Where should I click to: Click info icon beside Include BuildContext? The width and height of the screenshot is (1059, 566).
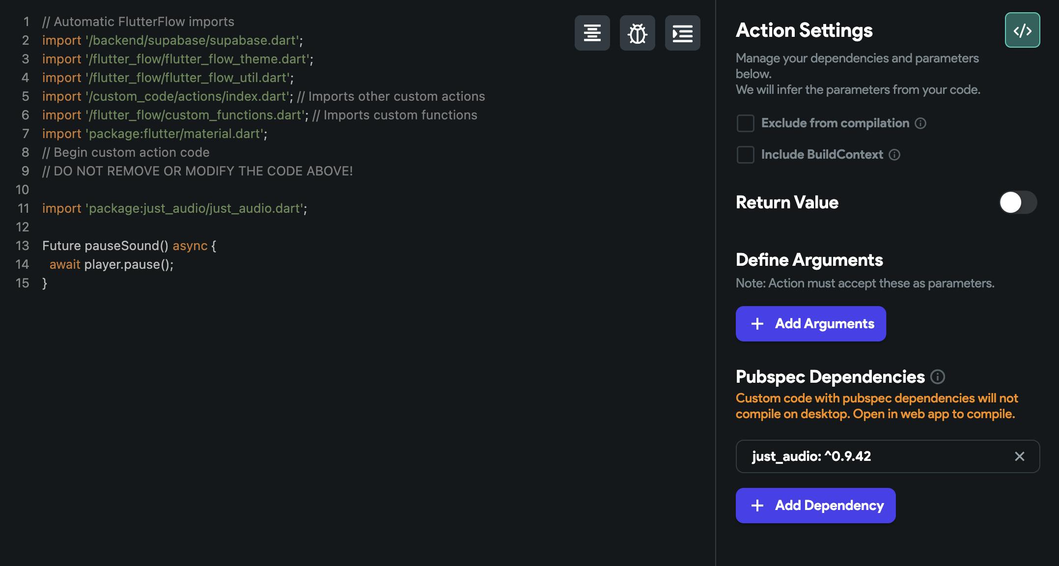point(894,155)
